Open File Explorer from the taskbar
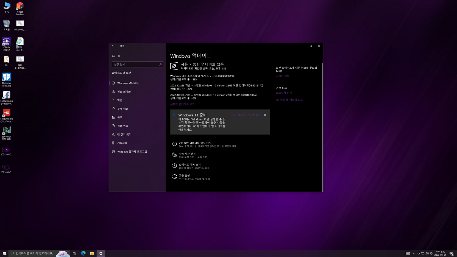The width and height of the screenshot is (457, 257). 92,253
